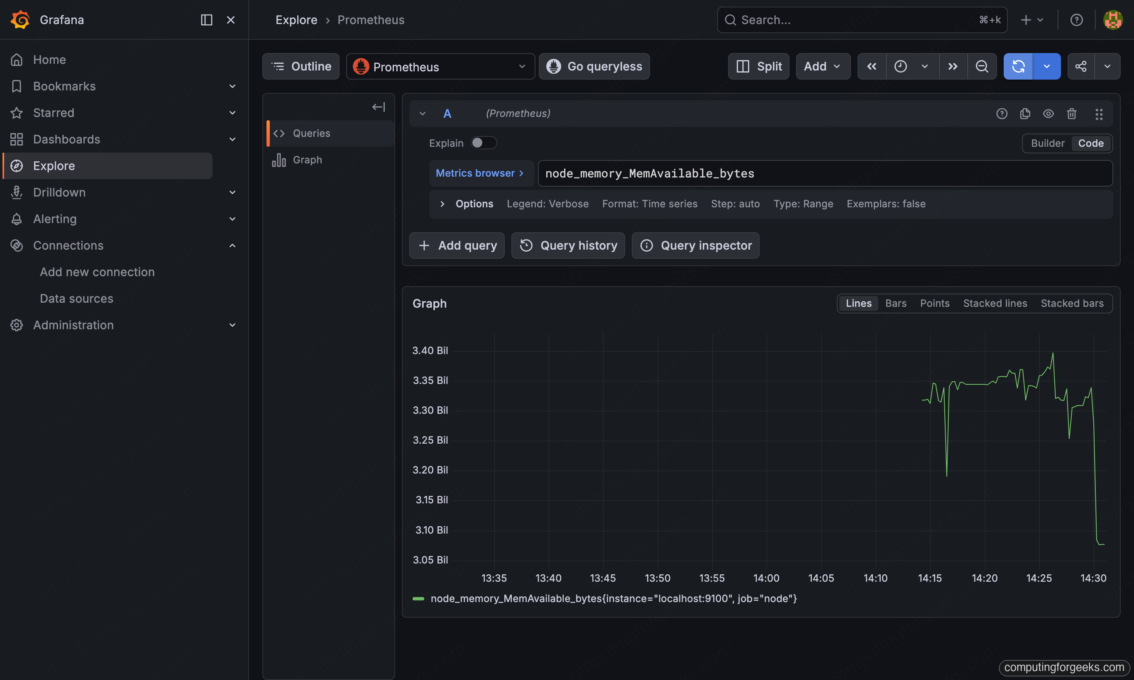Select Points graph style
The width and height of the screenshot is (1134, 680).
pos(934,304)
